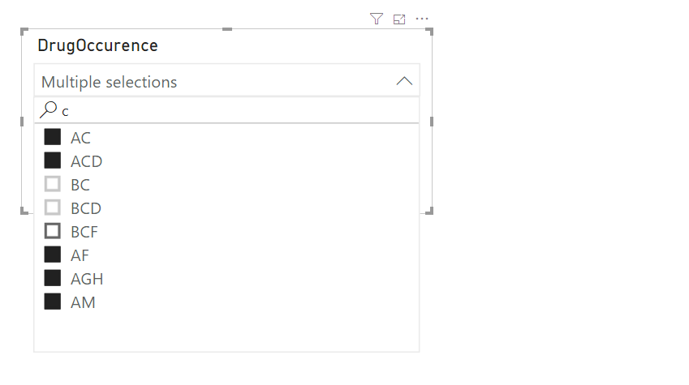
Task: Click the DrugOccurence slicer title
Action: pyautogui.click(x=98, y=45)
